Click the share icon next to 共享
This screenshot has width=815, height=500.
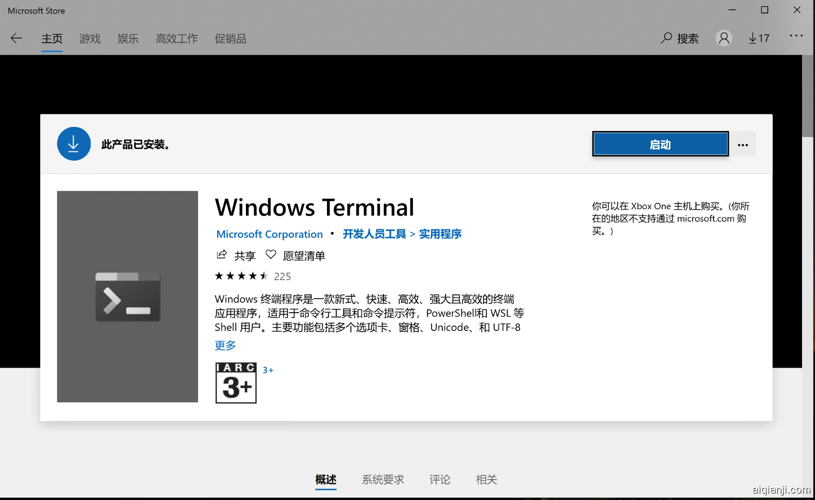[x=222, y=254]
